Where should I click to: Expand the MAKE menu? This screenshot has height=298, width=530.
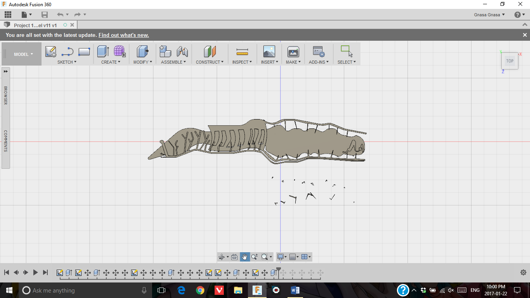[293, 62]
